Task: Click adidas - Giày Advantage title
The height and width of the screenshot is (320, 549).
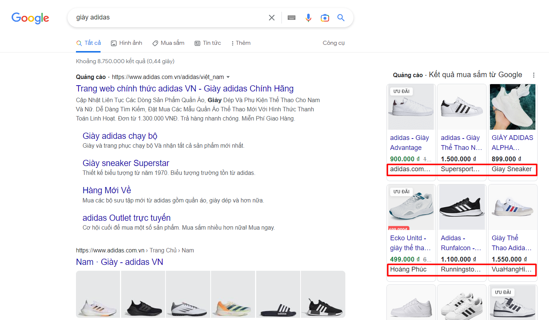Action: pos(410,143)
